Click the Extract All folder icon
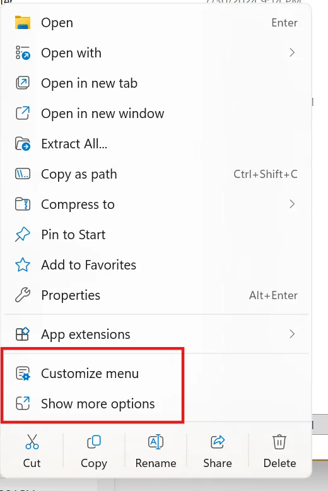The image size is (328, 491). [23, 144]
